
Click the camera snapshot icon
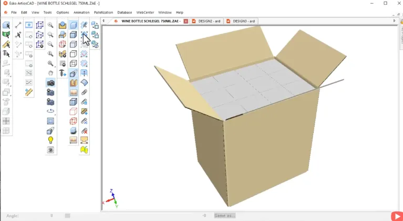pos(51,83)
